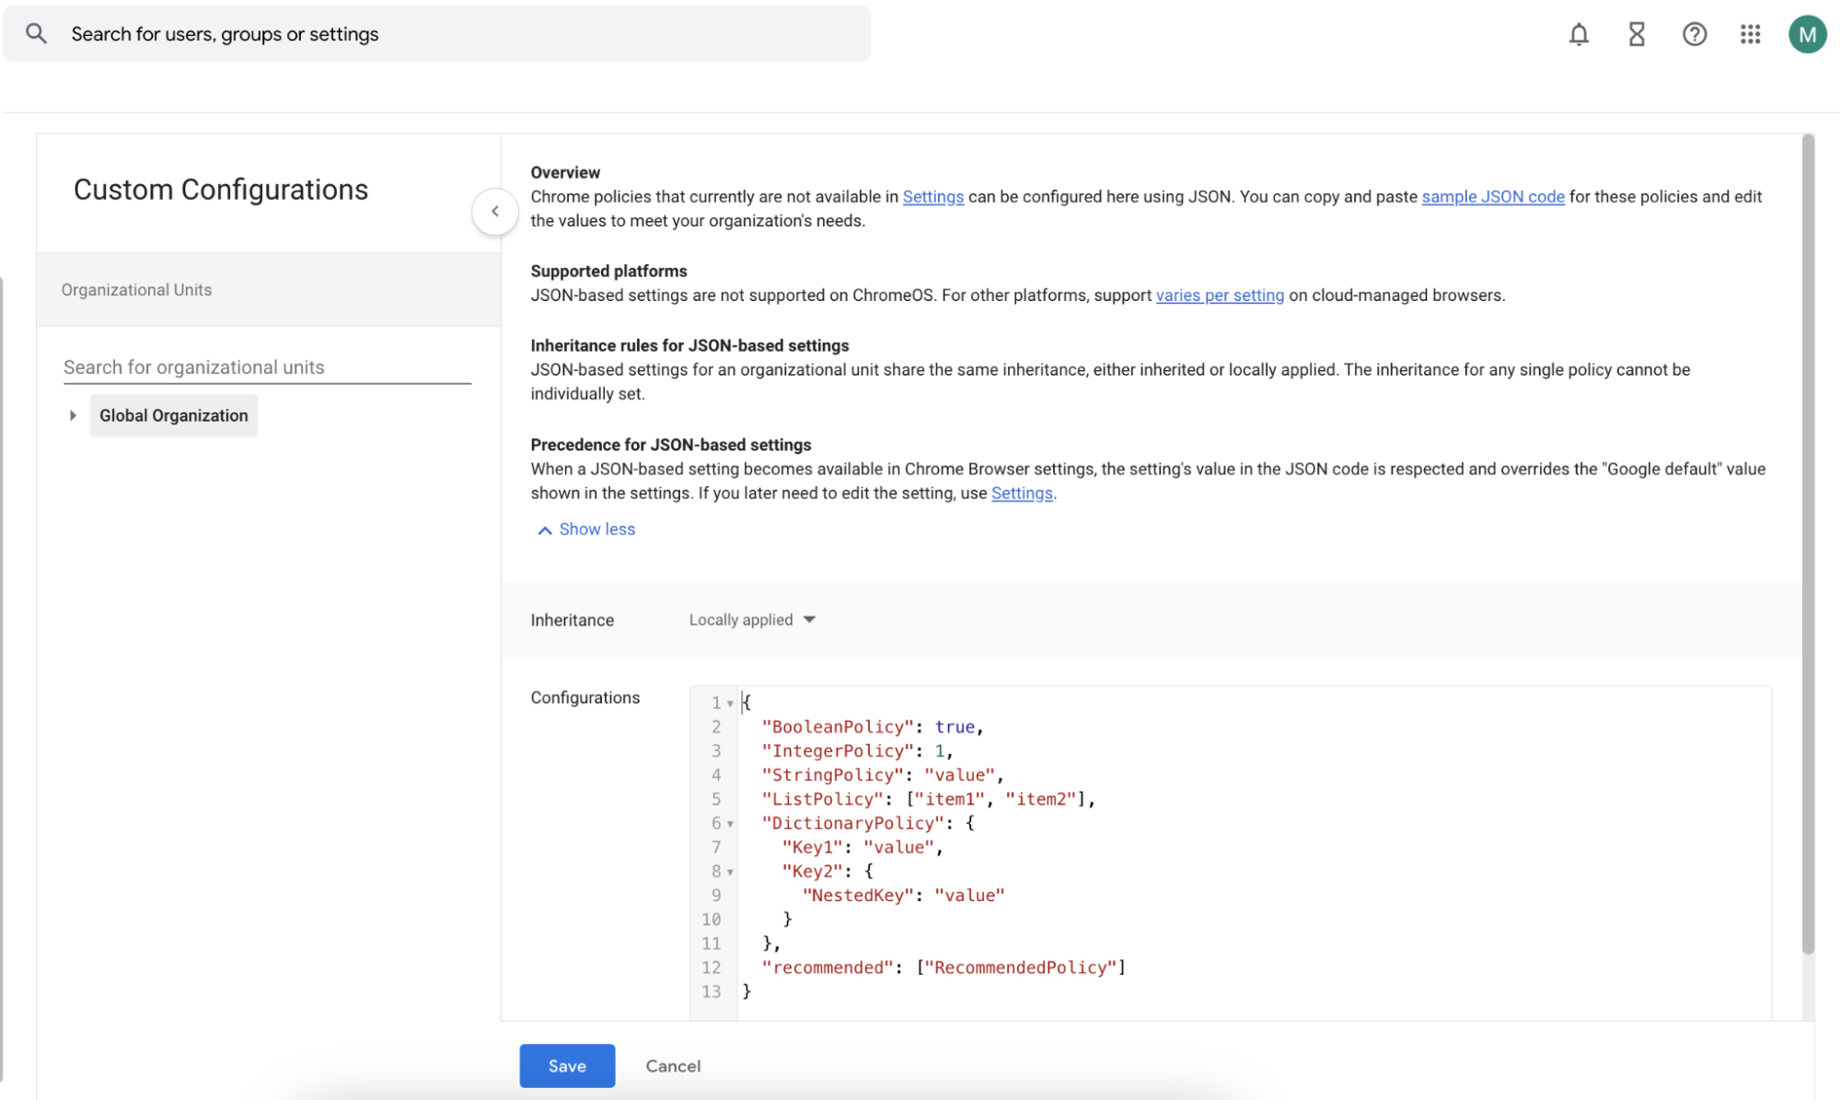Click the help question mark icon
The height and width of the screenshot is (1100, 1840).
tap(1695, 34)
